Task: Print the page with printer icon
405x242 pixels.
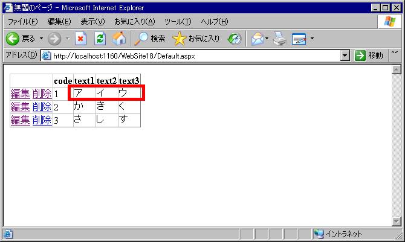Action: [280, 39]
